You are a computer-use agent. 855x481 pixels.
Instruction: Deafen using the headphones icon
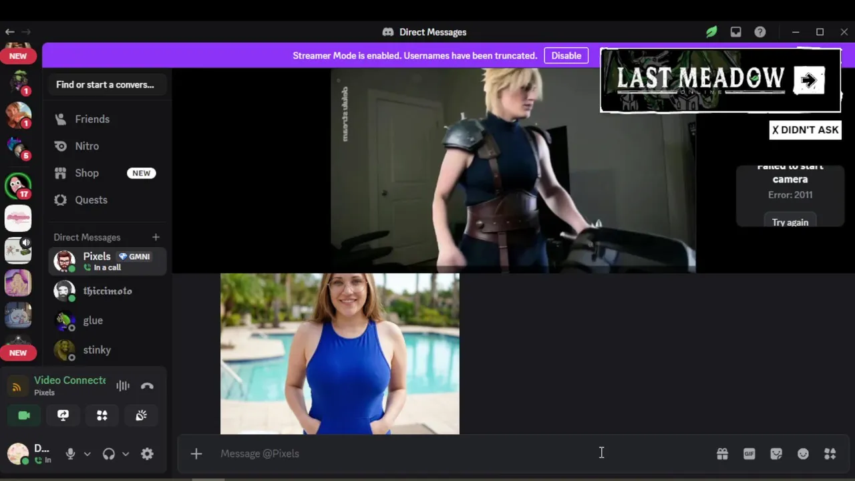click(109, 454)
